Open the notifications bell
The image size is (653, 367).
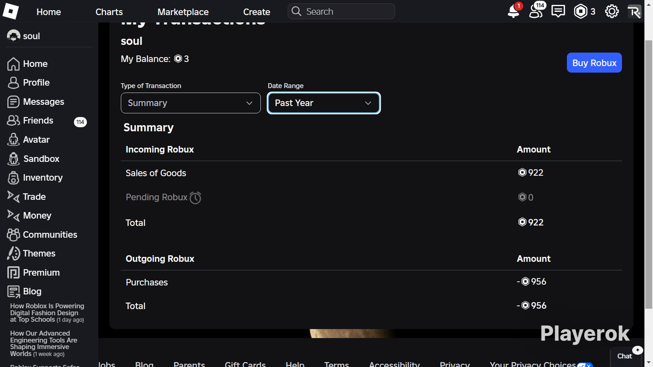(x=513, y=11)
